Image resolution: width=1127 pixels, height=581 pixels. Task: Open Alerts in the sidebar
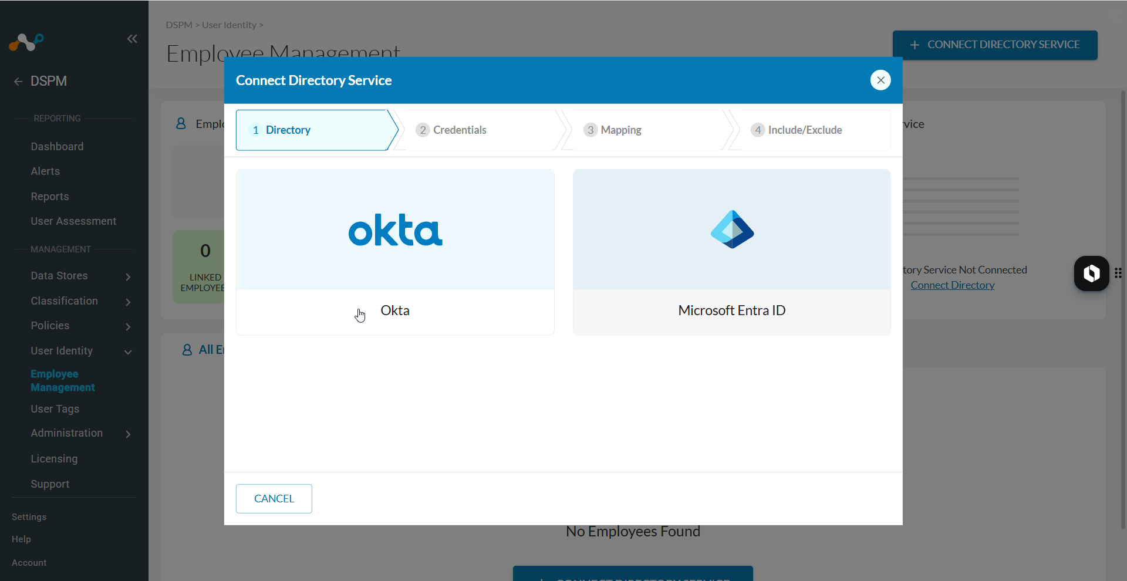click(x=45, y=171)
